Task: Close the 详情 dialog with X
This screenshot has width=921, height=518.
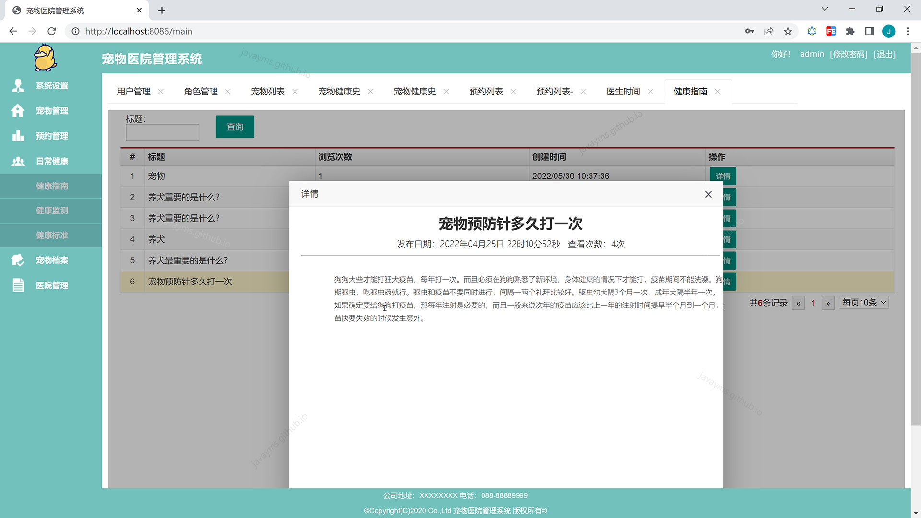Action: tap(708, 194)
